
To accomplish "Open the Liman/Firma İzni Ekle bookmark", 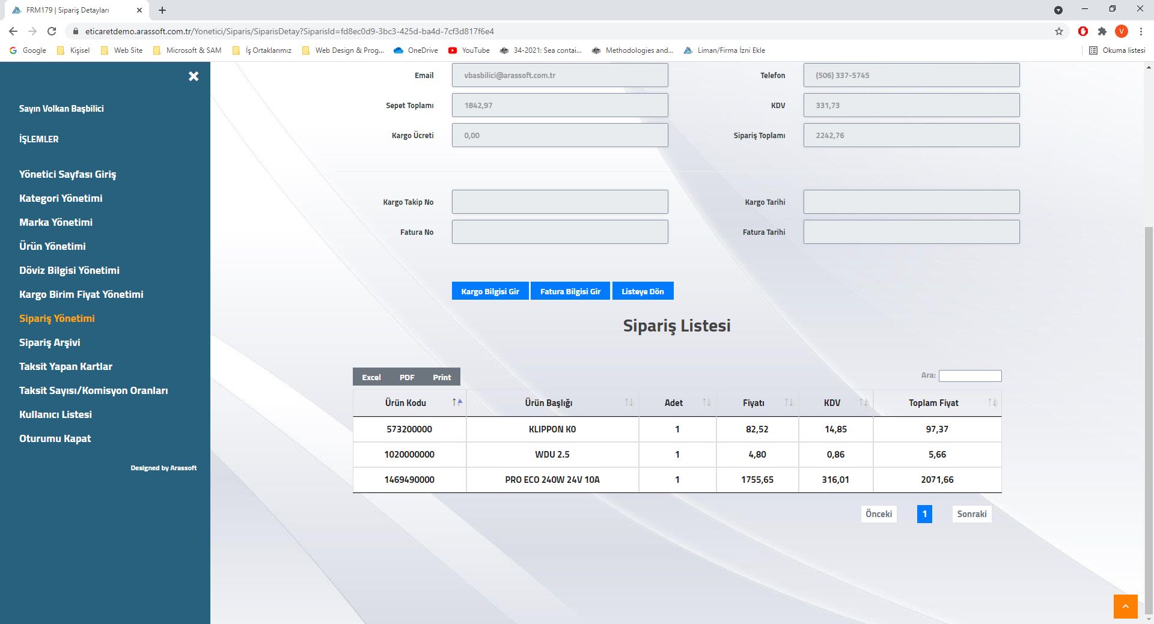I will (x=725, y=50).
